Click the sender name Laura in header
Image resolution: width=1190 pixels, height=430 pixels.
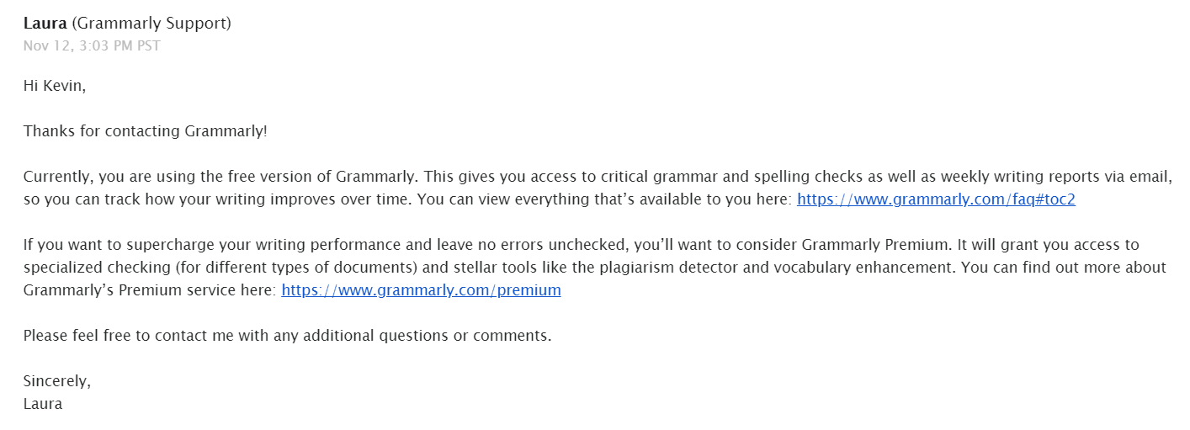(x=45, y=24)
